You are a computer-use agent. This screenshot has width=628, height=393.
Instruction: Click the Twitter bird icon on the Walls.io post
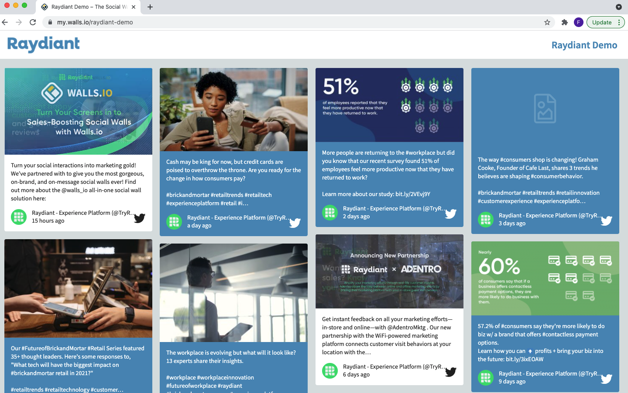point(139,218)
